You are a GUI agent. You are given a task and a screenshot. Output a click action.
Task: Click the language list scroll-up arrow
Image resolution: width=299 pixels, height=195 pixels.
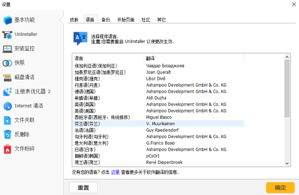pyautogui.click(x=287, y=57)
